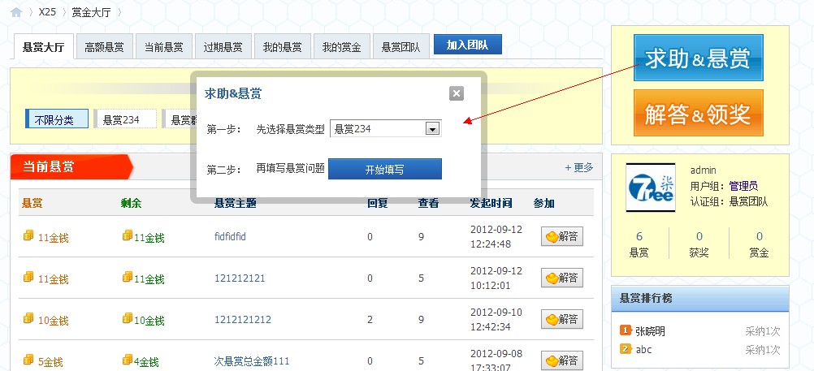Click 解答 button for 1212121212 row
Screen dimensions: 814x371
coord(562,320)
